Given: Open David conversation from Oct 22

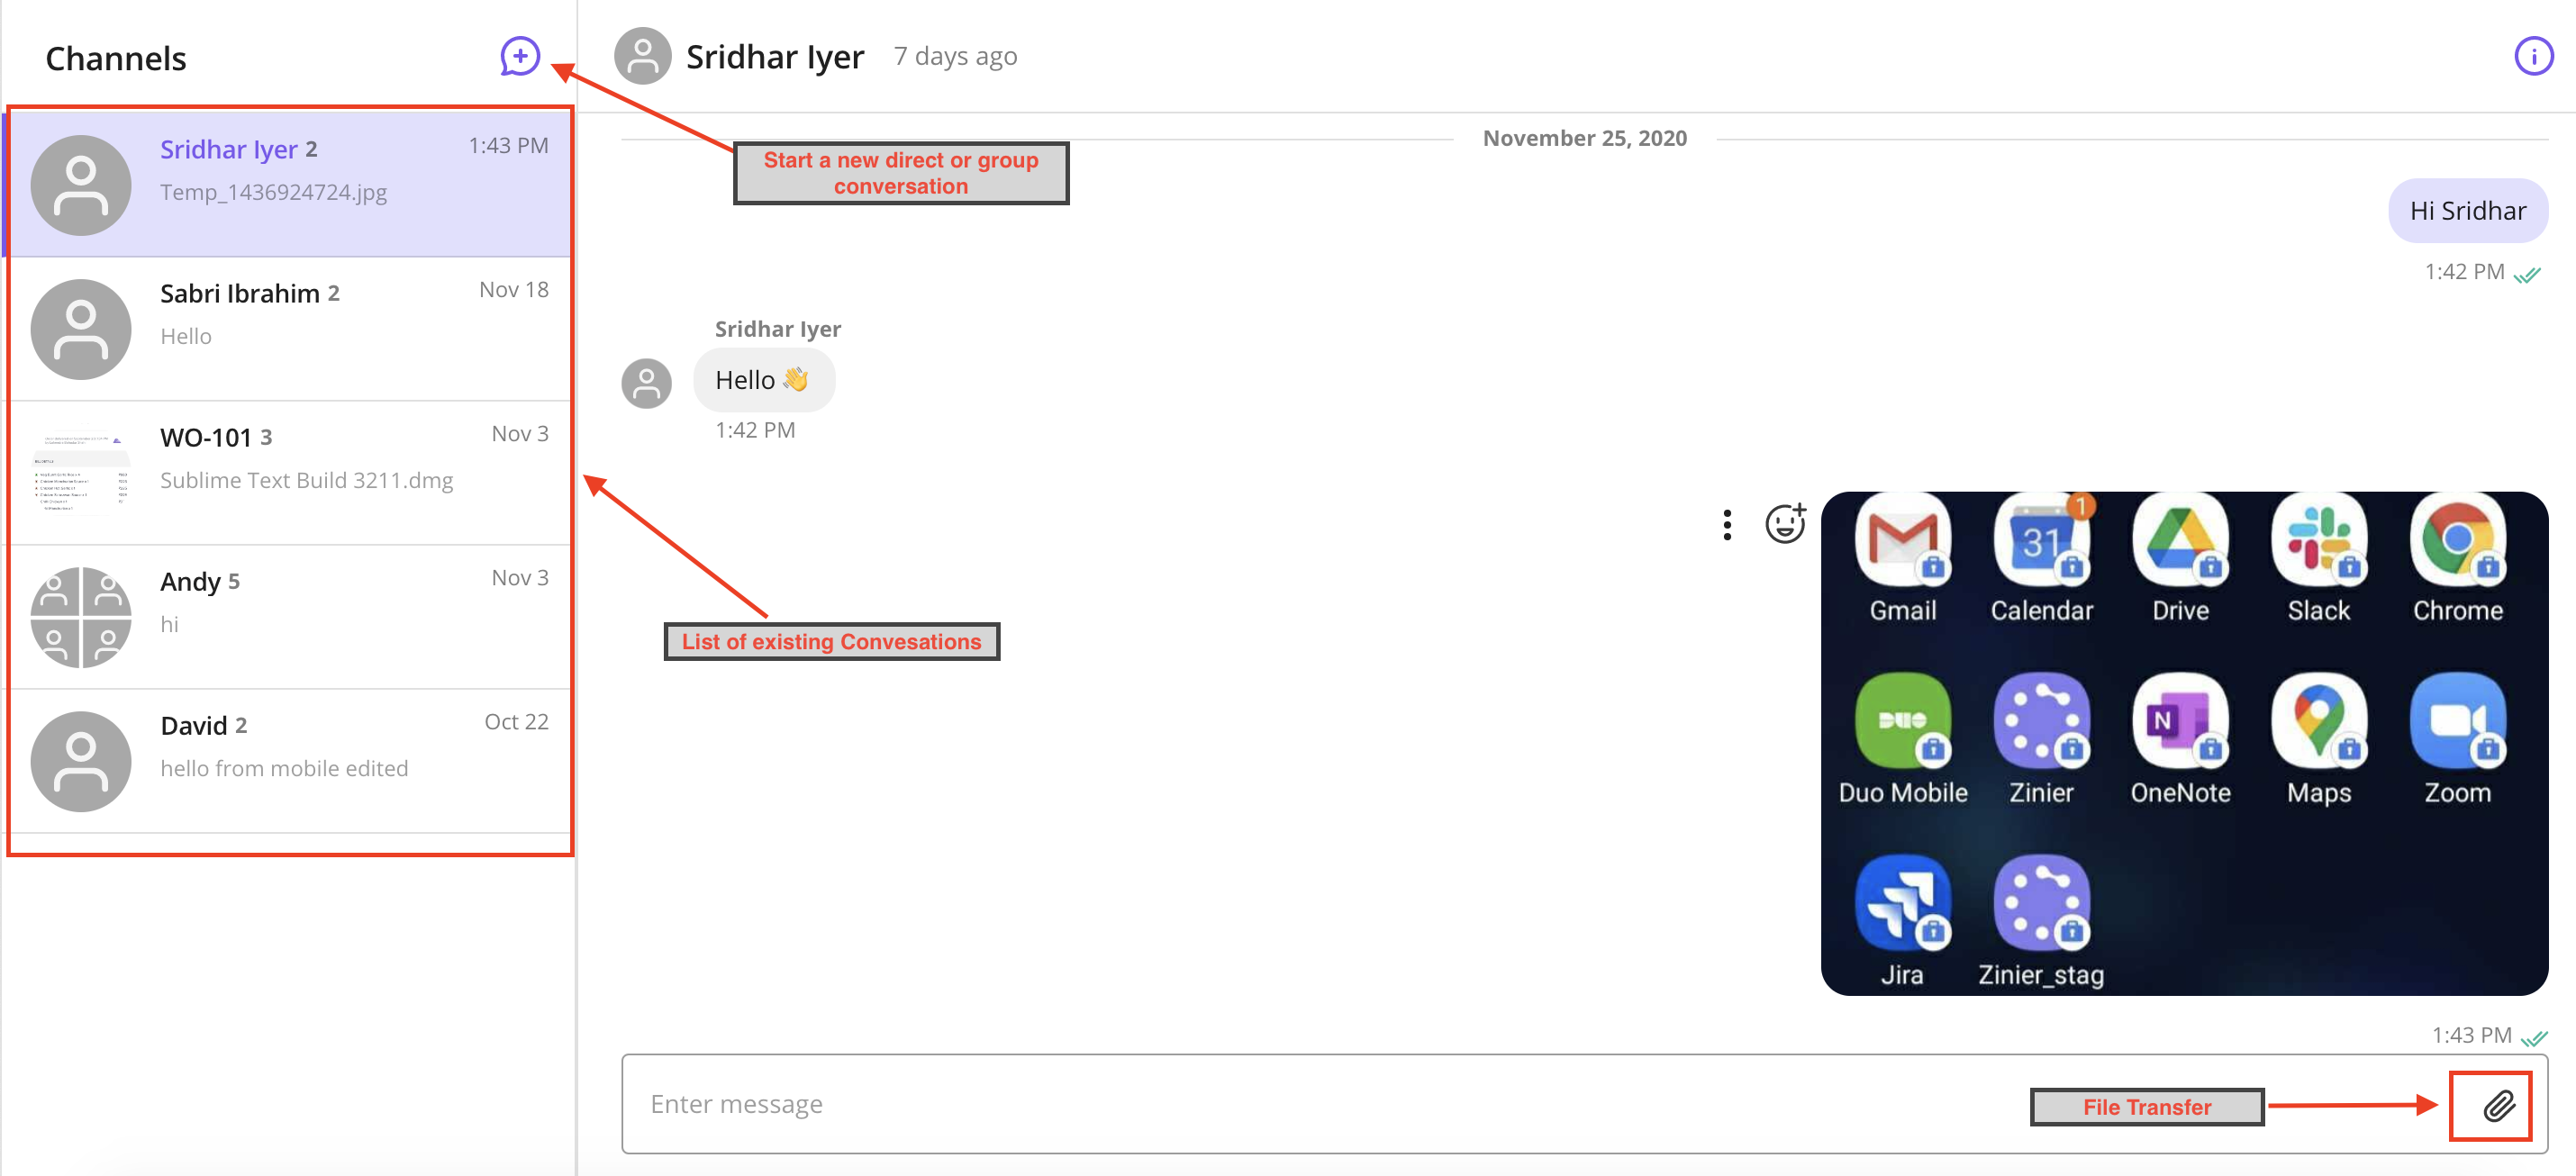Looking at the screenshot, I should tap(290, 761).
